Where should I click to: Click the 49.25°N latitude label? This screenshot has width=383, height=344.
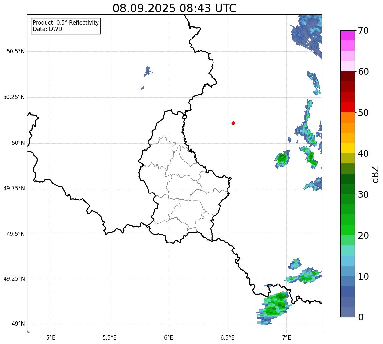click(x=14, y=279)
